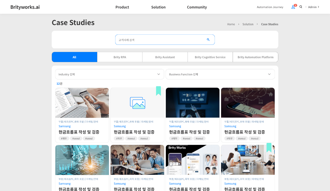Open the Product menu
The width and height of the screenshot is (330, 191).
[x=122, y=7]
